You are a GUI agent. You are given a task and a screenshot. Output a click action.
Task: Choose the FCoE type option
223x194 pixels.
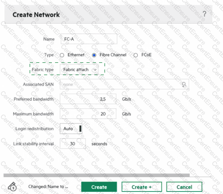click(x=136, y=55)
